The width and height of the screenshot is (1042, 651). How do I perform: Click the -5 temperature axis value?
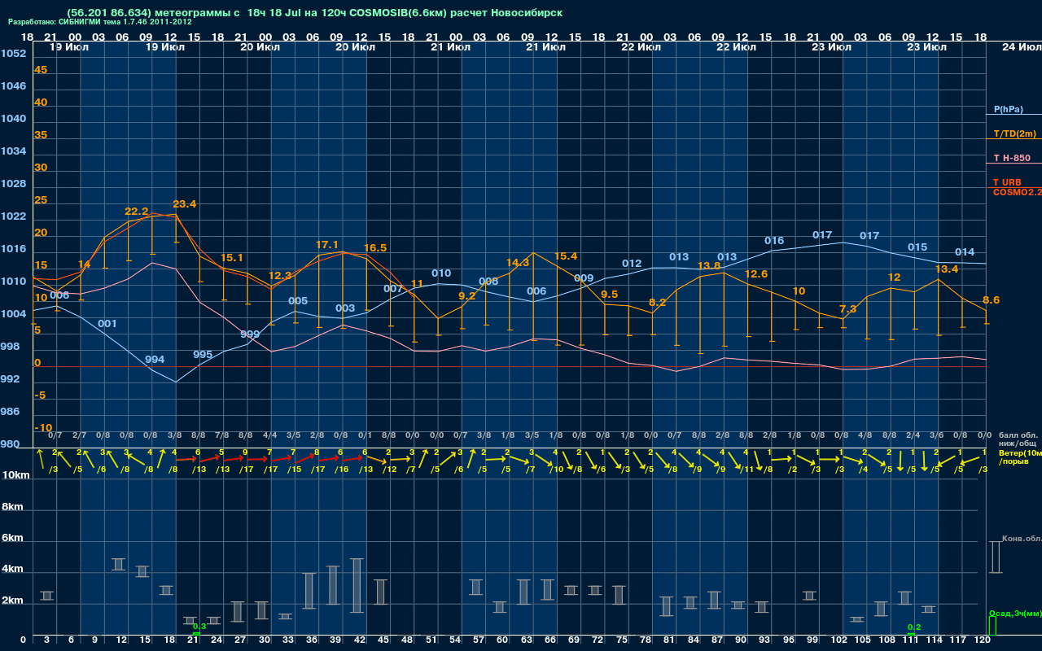40,395
